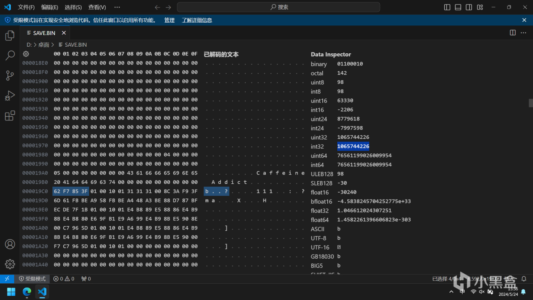Select the uint32 value 1065744226
Viewport: 533px width, 300px height.
pyautogui.click(x=353, y=137)
